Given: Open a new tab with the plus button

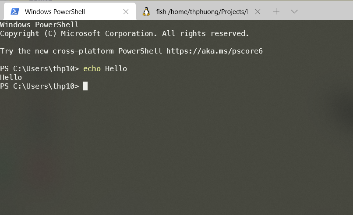Looking at the screenshot, I should (x=276, y=11).
